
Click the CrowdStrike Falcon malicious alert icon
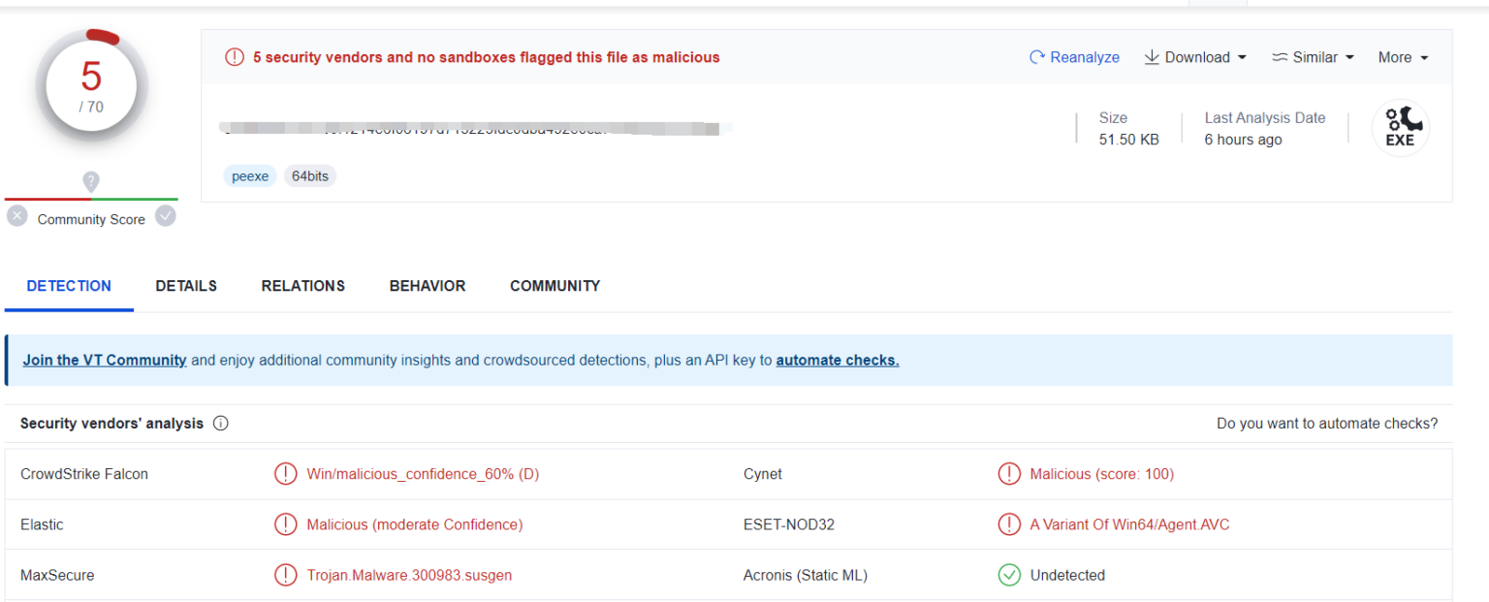click(285, 474)
